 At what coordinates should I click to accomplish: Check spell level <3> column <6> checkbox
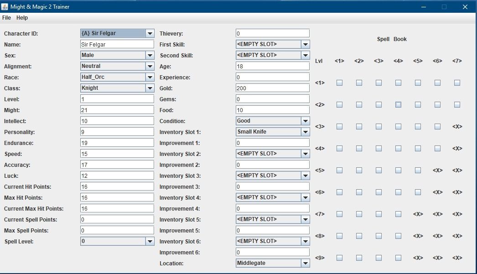pyautogui.click(x=437, y=126)
